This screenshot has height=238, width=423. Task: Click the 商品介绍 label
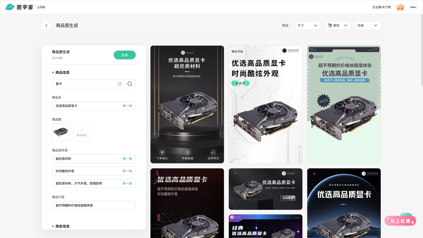pos(58,197)
